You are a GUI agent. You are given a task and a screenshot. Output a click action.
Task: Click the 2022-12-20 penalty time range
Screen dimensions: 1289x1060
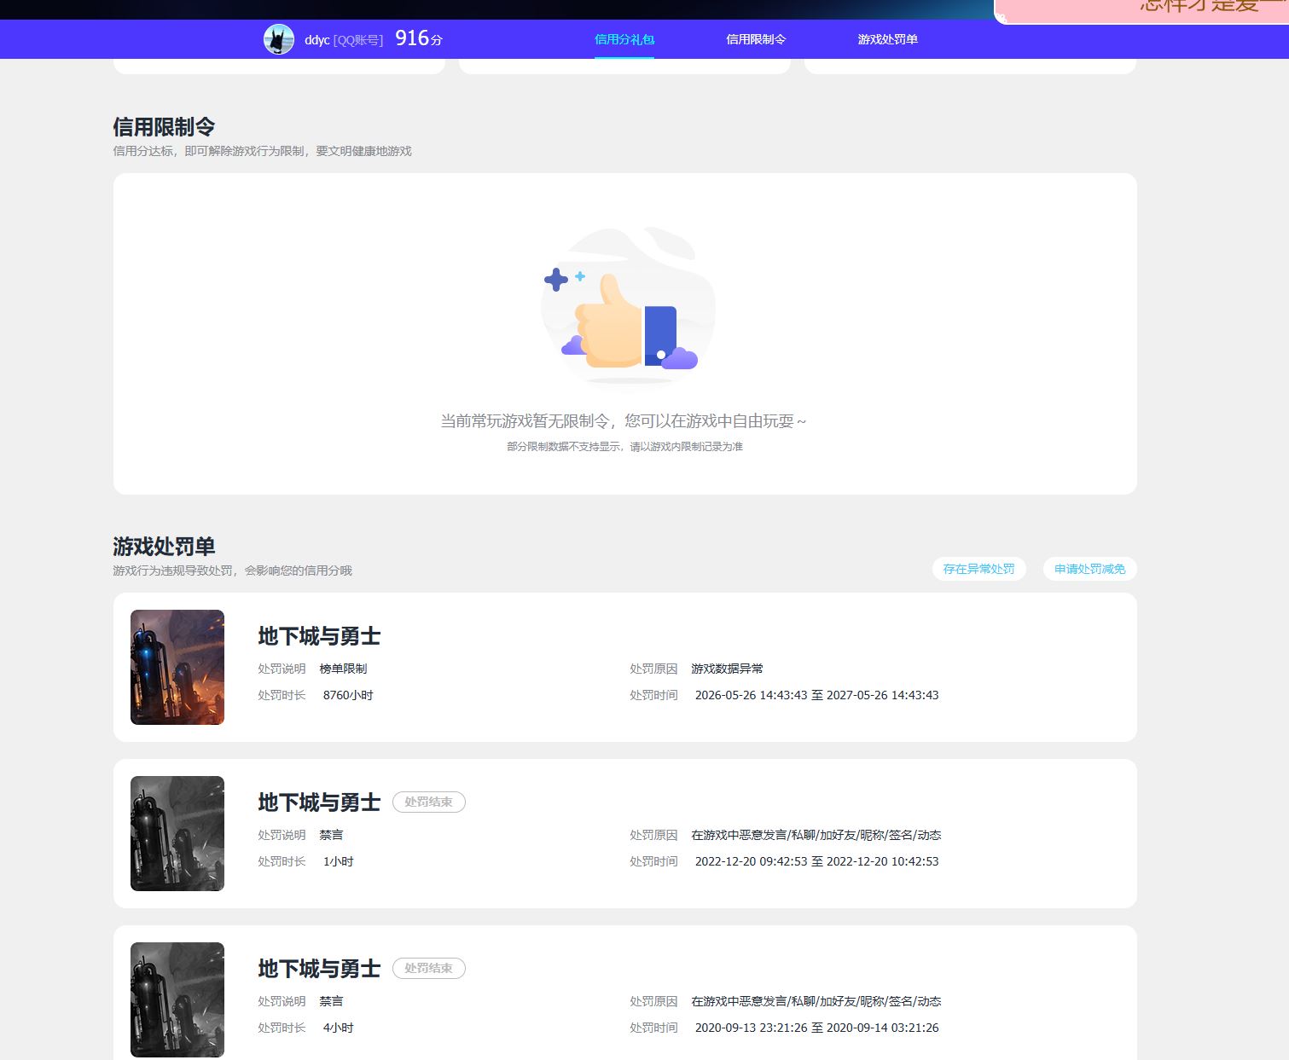816,861
